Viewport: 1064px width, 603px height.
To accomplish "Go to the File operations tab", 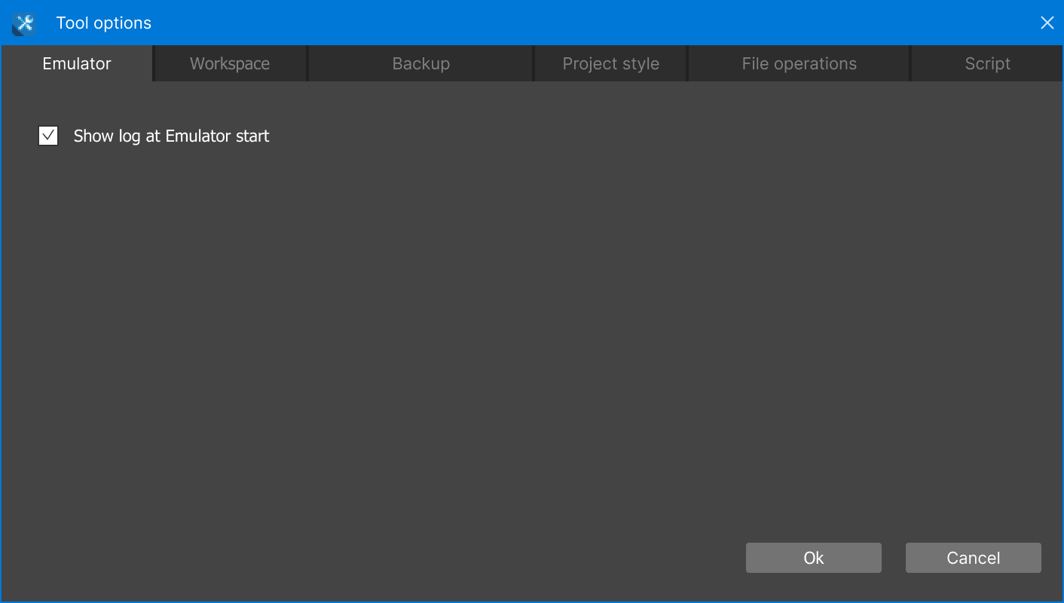I will pos(799,64).
